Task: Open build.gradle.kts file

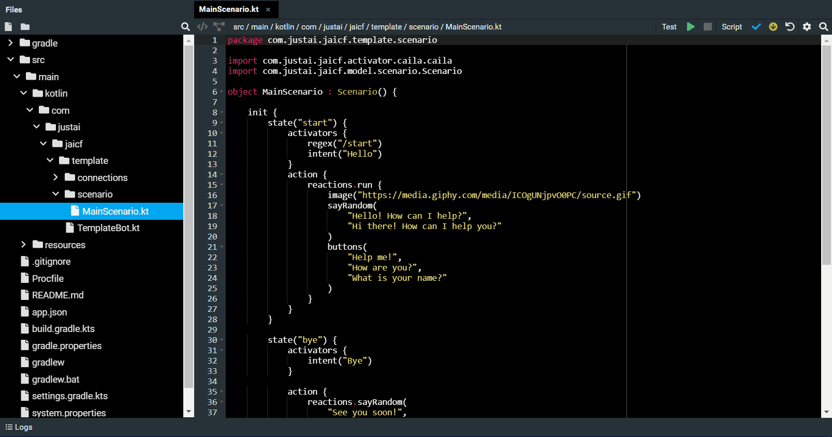Action: [63, 329]
